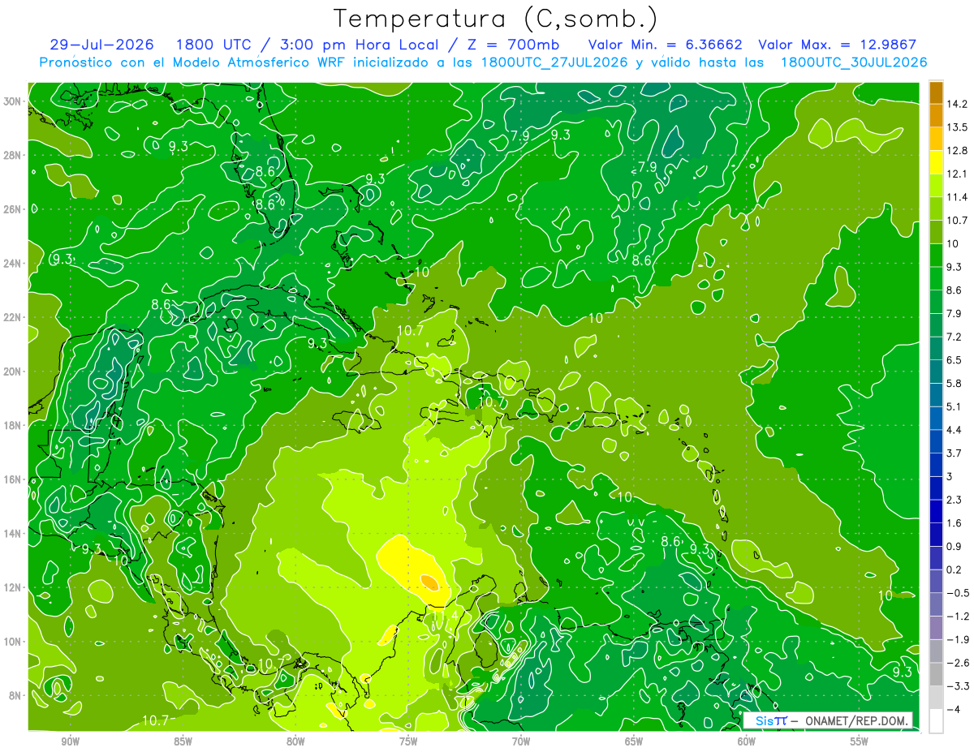This screenshot has width=974, height=752.
Task: Click the white legend swatch below -4
Action: tap(936, 721)
